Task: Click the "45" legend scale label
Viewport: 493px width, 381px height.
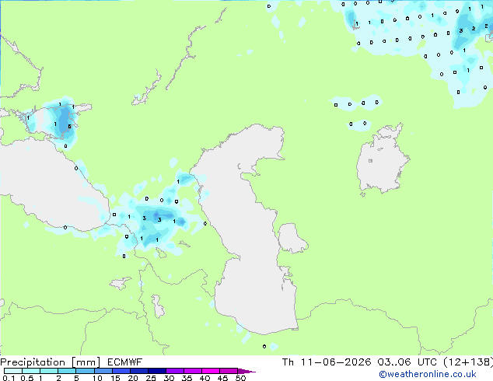Action: 222,378
